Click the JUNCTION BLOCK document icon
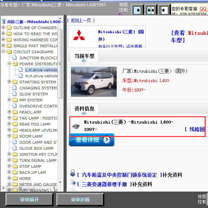Image resolution: width=208 pixels, height=208 pixels. tap(15, 58)
